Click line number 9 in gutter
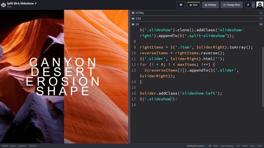 (135, 47)
